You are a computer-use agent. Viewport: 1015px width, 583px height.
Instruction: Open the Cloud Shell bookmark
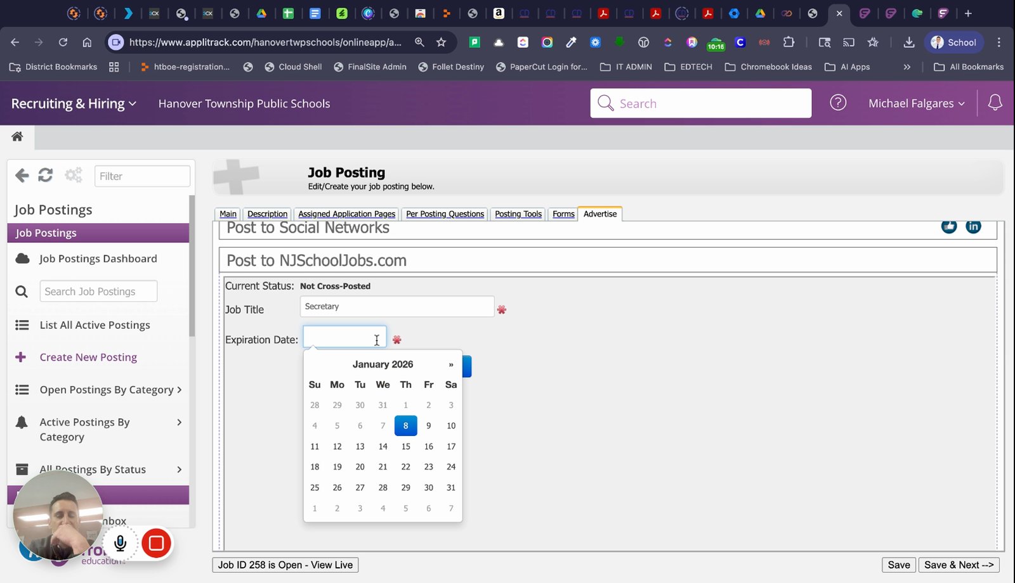click(293, 67)
